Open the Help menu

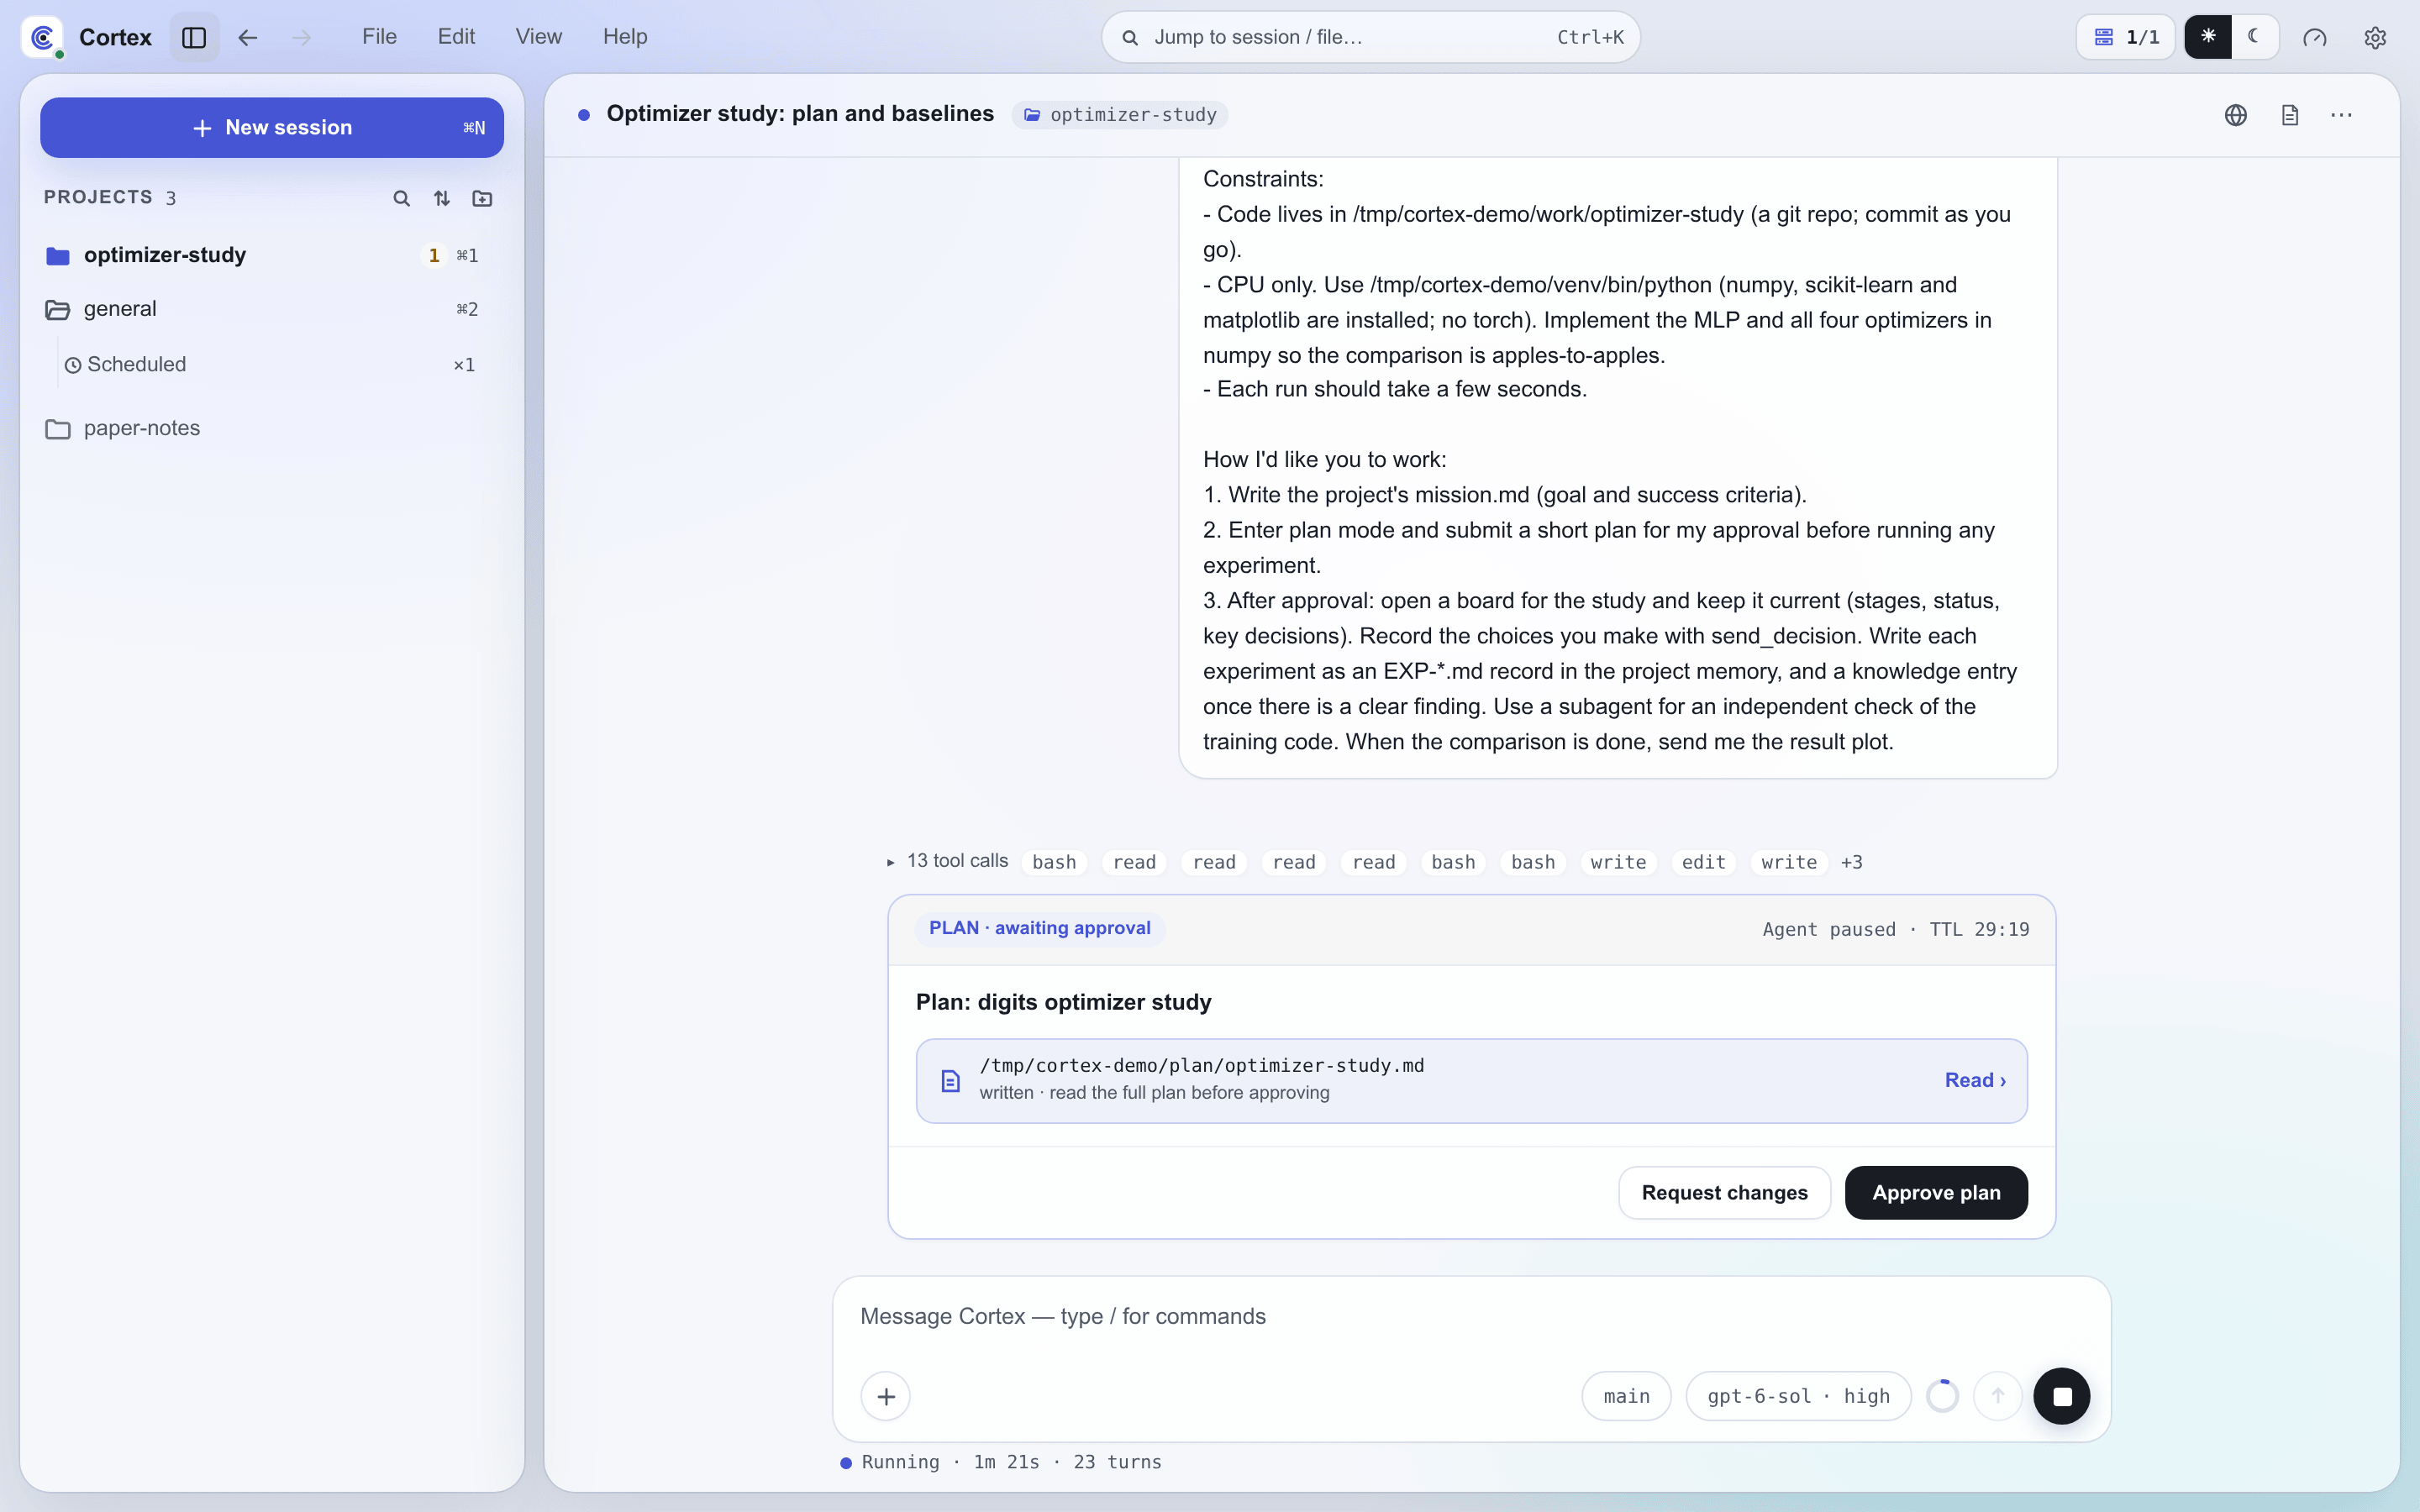pyautogui.click(x=625, y=37)
